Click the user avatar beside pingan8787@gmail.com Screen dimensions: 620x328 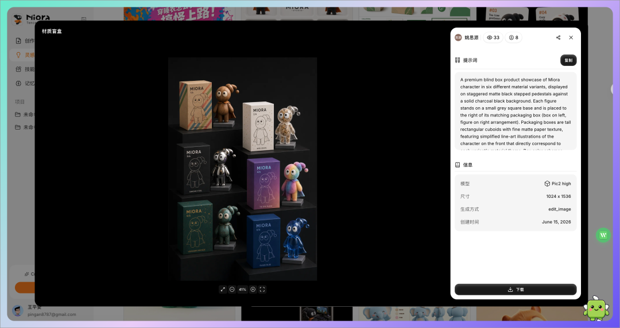click(17, 311)
